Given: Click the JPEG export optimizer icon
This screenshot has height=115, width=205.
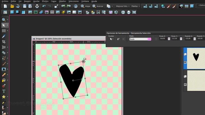Looking at the screenshot, I should click(x=145, y=6).
